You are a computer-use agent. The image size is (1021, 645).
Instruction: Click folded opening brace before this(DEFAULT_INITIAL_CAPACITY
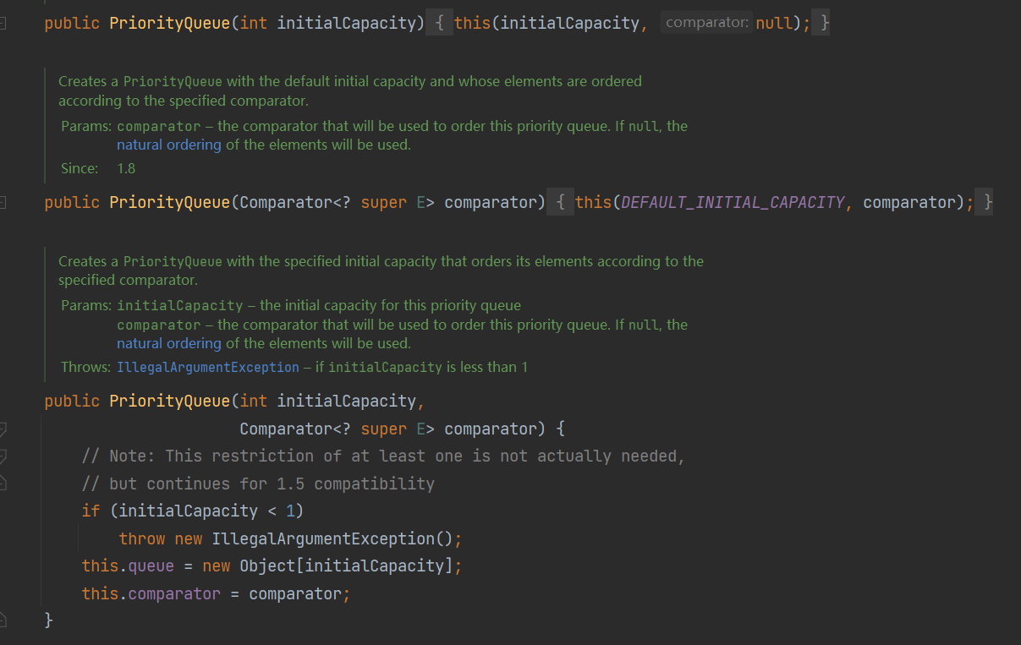(560, 203)
